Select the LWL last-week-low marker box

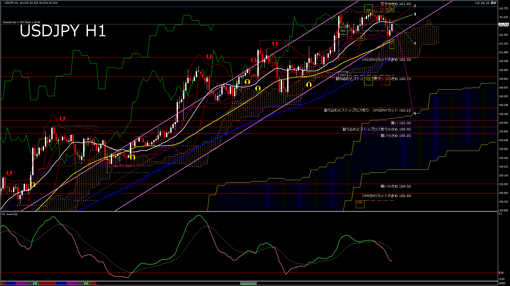point(360,203)
